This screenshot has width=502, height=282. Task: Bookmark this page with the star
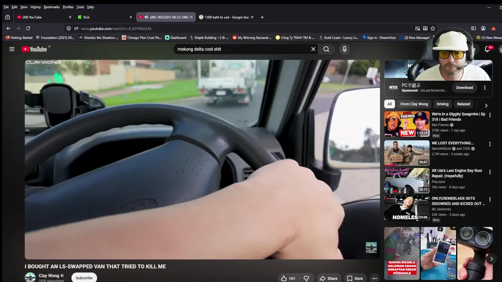(x=433, y=28)
